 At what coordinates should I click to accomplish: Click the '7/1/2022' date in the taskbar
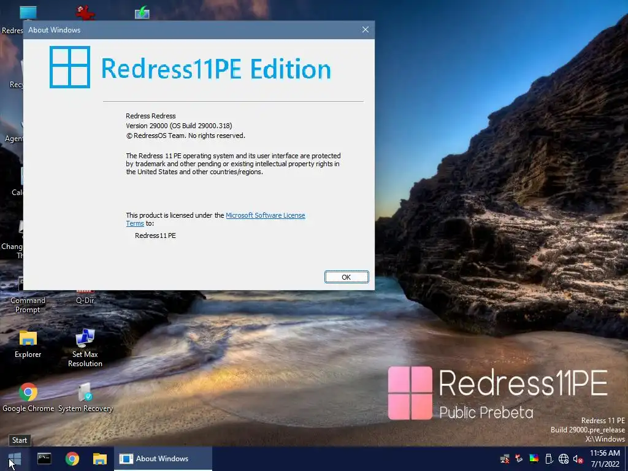[605, 464]
